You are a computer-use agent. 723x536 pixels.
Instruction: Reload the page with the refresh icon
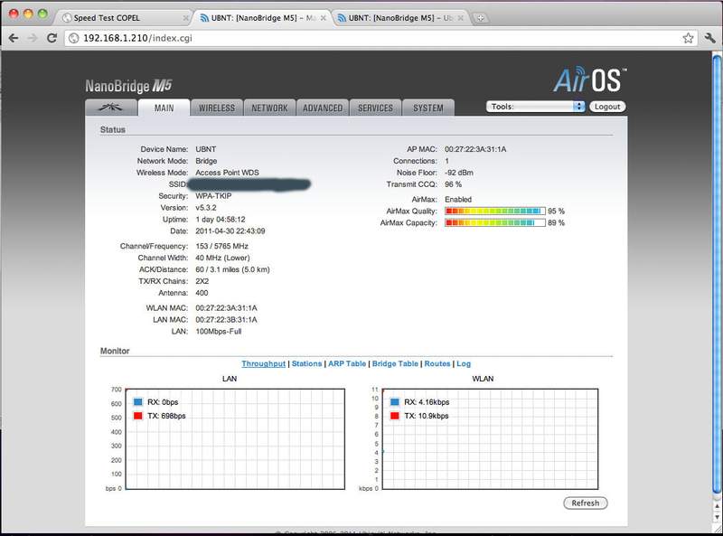(x=52, y=38)
